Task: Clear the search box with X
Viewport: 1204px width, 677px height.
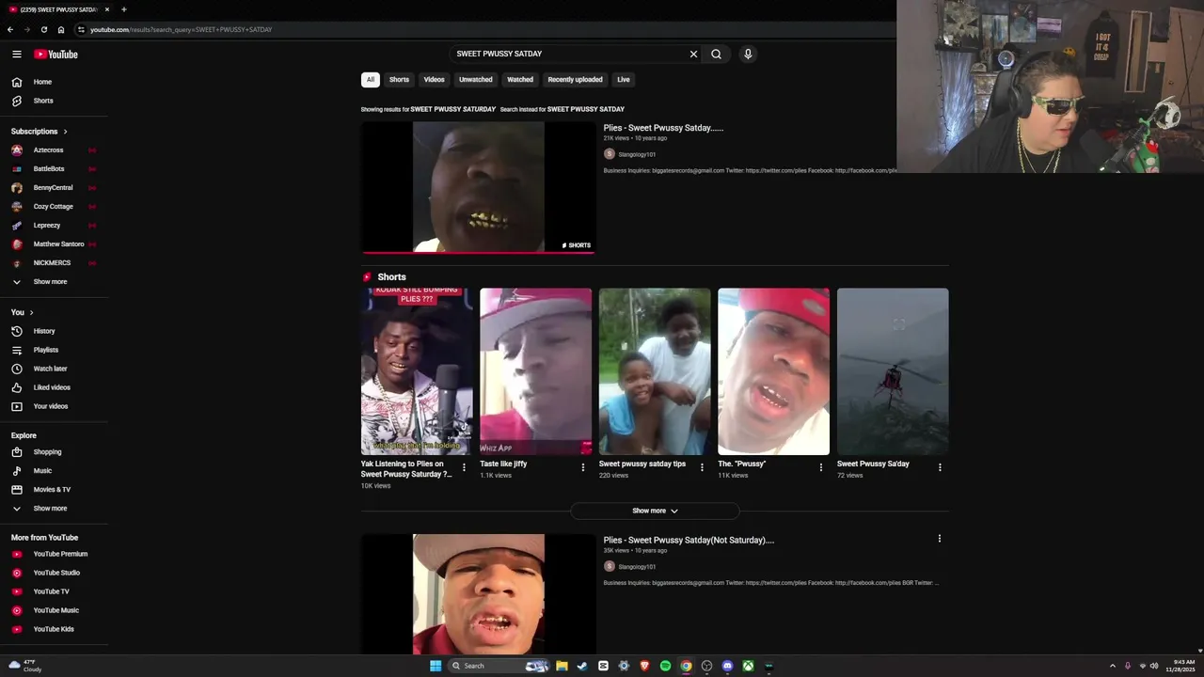Action: pyautogui.click(x=693, y=54)
